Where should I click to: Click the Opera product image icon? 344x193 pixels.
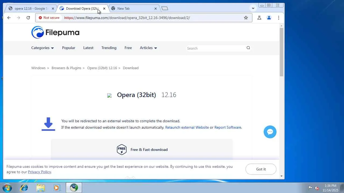pos(109,95)
